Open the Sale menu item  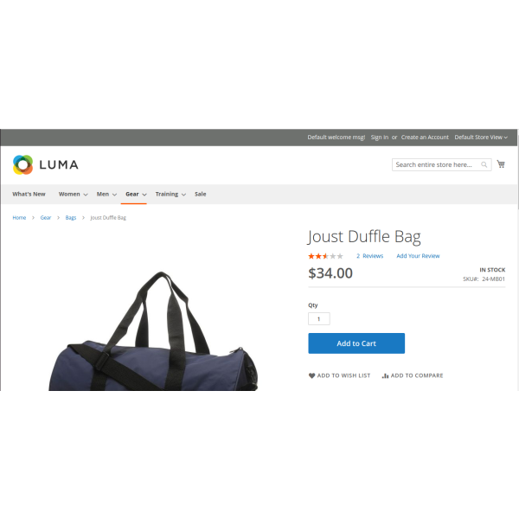pyautogui.click(x=201, y=194)
